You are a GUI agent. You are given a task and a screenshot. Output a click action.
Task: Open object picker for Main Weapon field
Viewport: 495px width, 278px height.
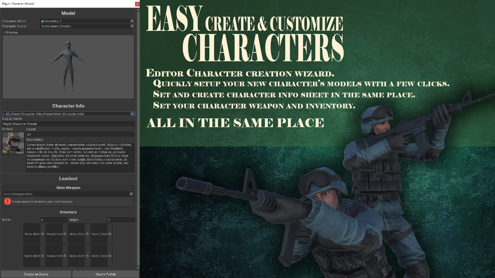point(131,194)
